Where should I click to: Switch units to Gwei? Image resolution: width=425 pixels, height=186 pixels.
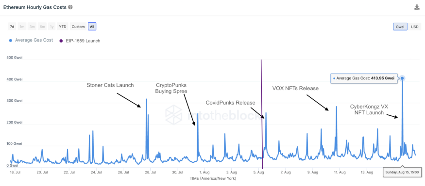[x=400, y=27]
